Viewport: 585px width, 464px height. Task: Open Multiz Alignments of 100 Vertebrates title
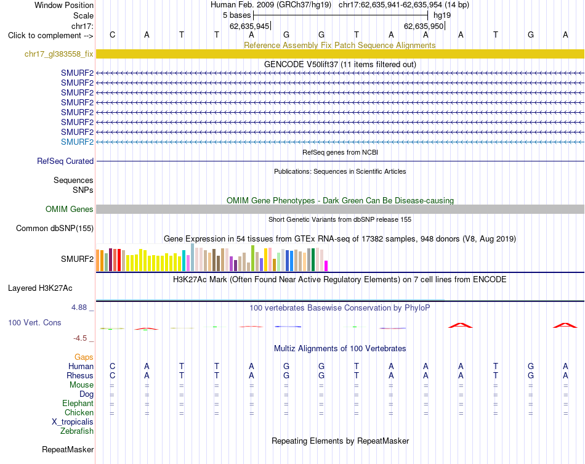point(340,348)
